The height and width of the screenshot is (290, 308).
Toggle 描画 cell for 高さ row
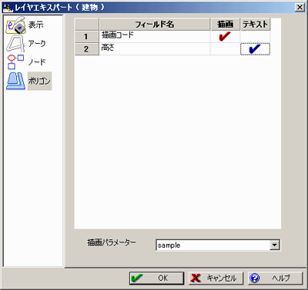click(x=225, y=49)
